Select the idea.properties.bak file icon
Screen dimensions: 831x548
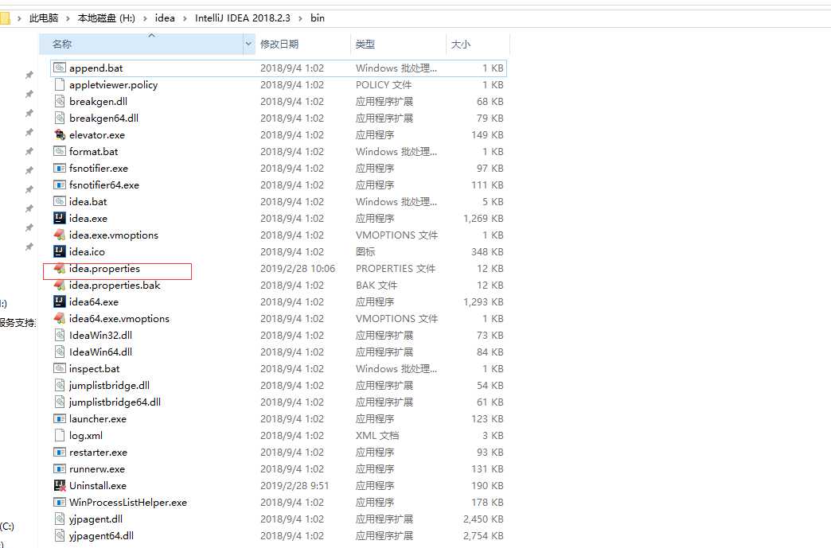60,285
